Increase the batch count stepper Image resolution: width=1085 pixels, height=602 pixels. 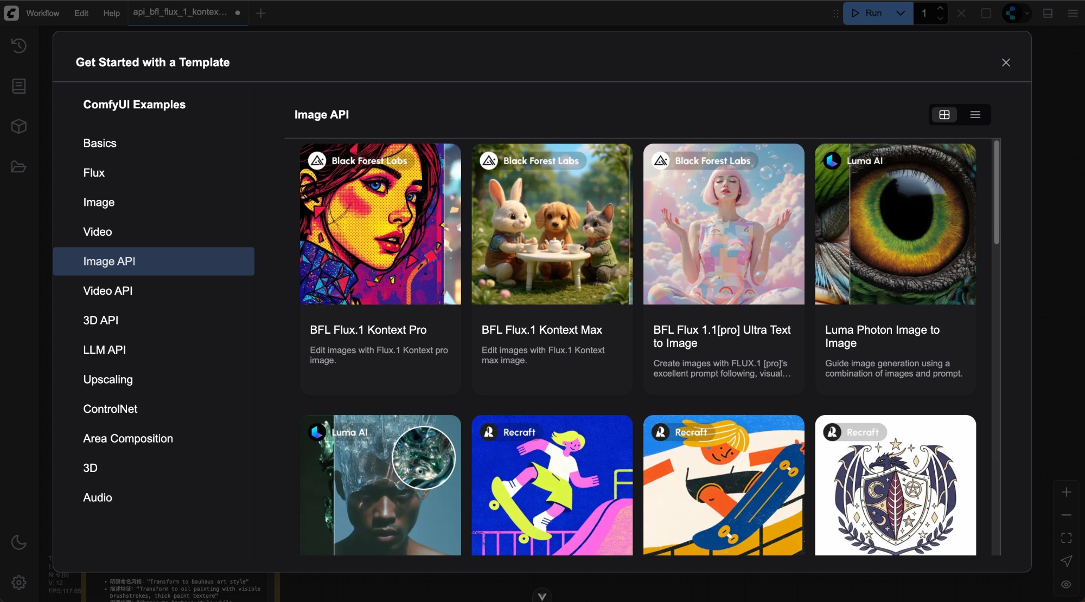pos(941,8)
